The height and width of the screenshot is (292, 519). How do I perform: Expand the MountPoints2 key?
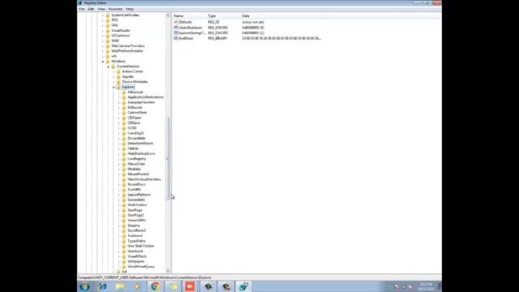pyautogui.click(x=119, y=174)
